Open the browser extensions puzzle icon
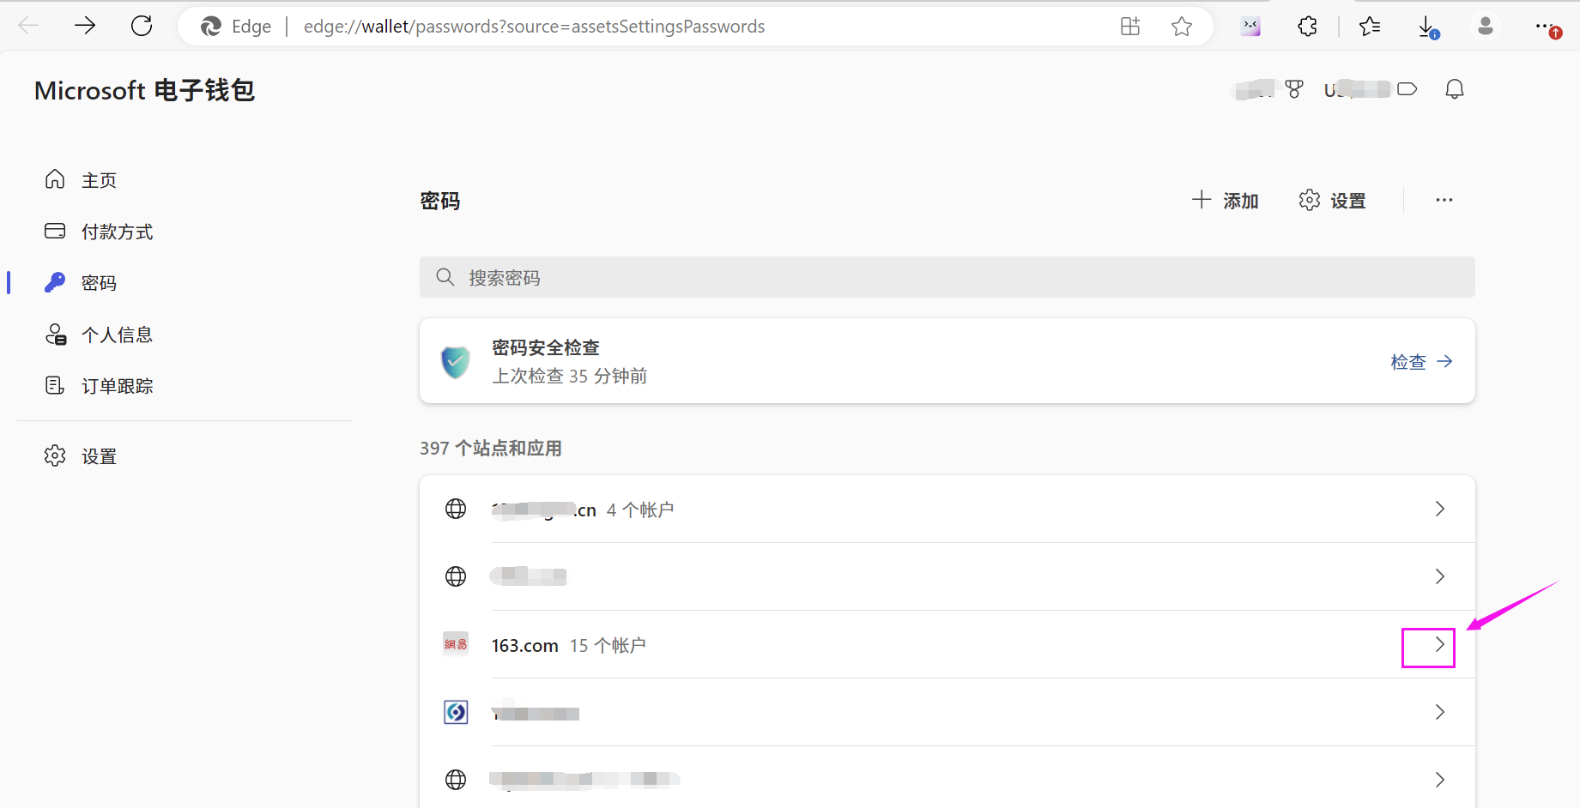 tap(1307, 27)
